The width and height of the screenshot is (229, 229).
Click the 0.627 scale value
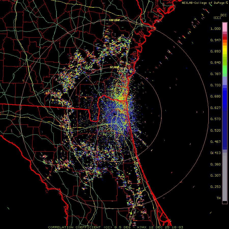tap(216, 108)
